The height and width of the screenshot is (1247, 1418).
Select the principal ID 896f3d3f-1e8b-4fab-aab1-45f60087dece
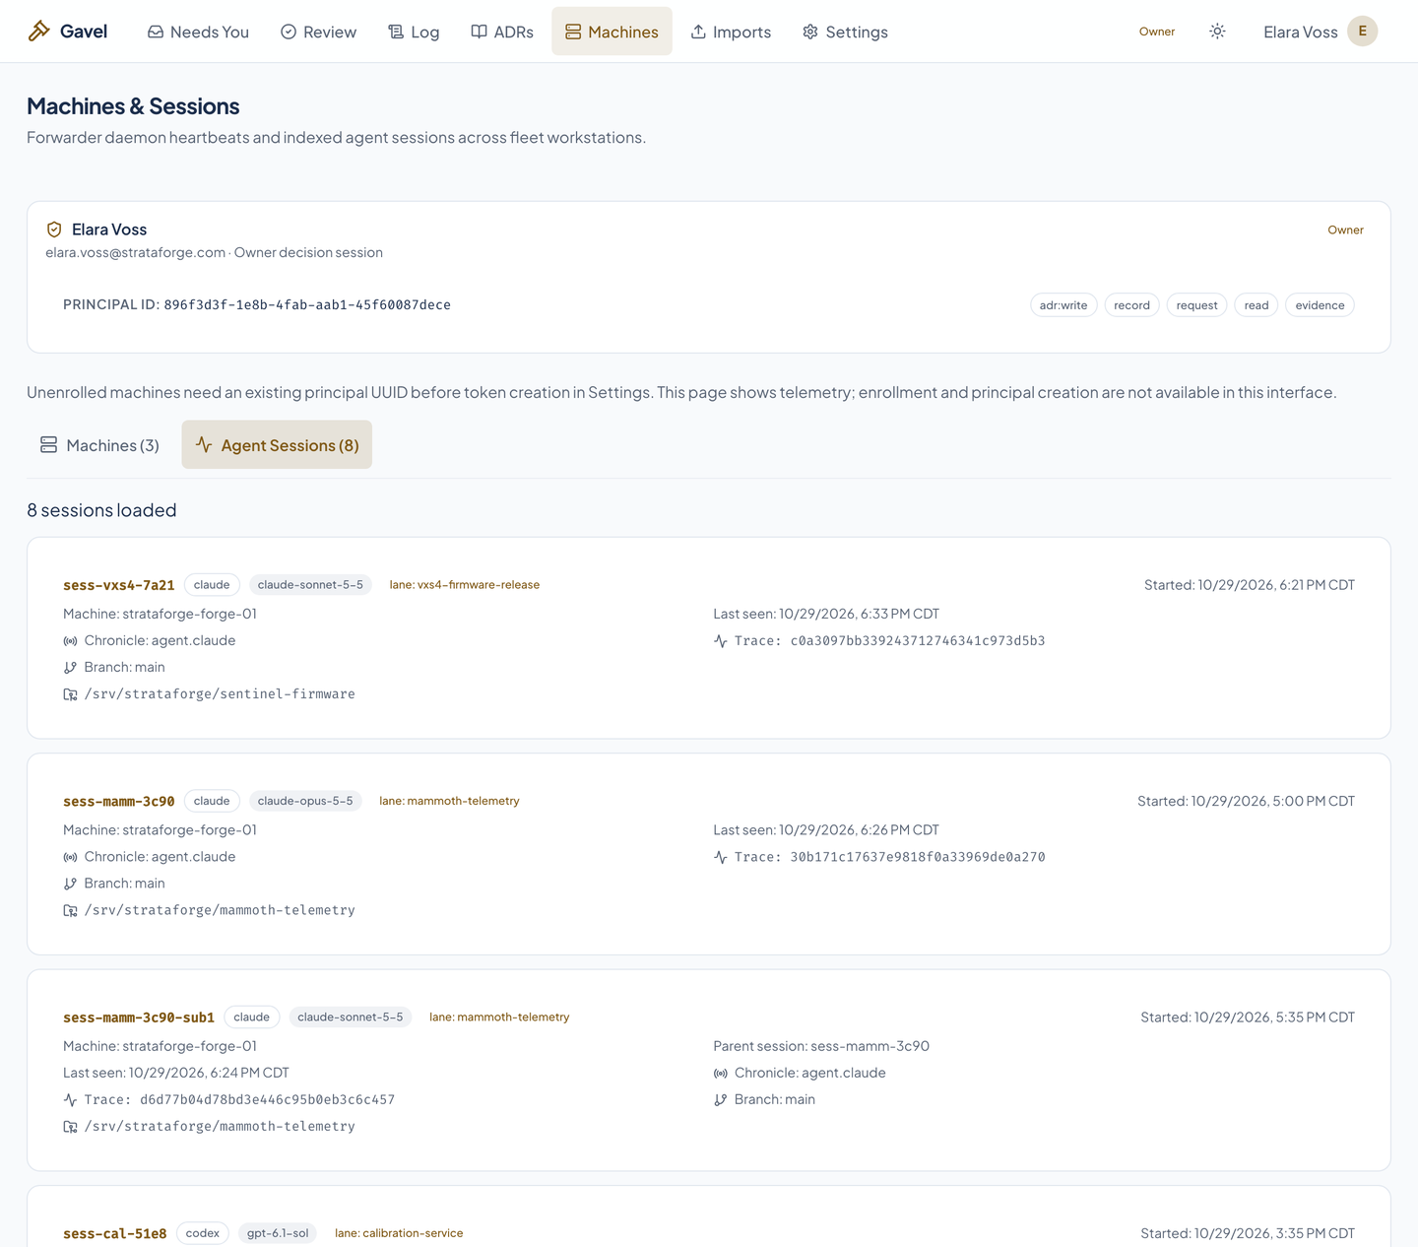[x=307, y=305]
